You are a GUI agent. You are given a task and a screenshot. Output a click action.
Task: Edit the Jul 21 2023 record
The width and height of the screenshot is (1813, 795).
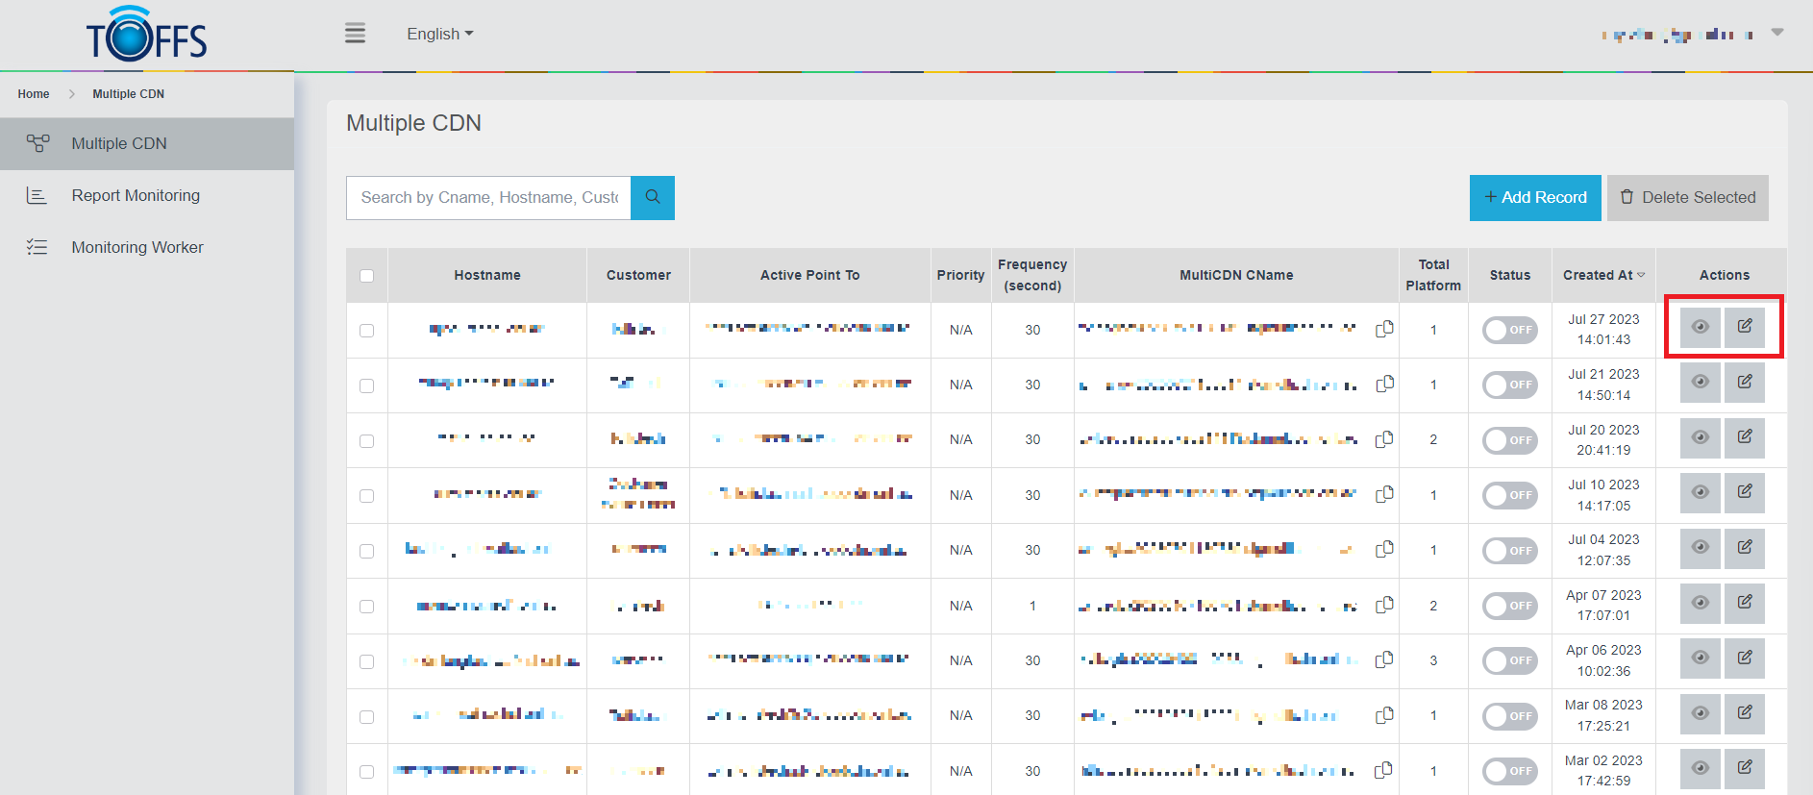coord(1744,383)
